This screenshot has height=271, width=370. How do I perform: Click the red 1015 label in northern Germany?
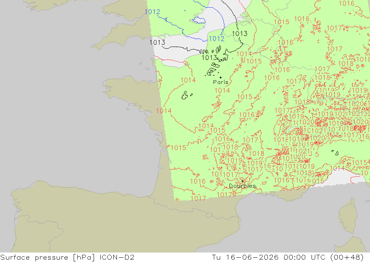282,22
